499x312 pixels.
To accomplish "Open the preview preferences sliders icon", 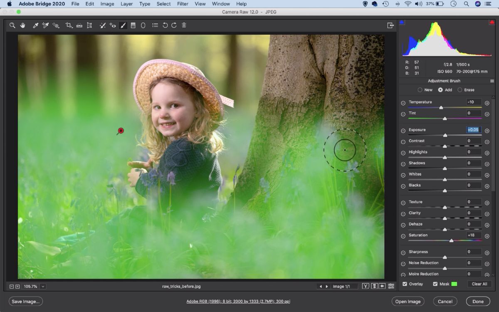I will (x=391, y=286).
